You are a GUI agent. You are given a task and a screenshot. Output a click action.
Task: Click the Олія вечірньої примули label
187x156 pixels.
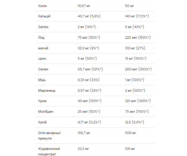[49, 135]
